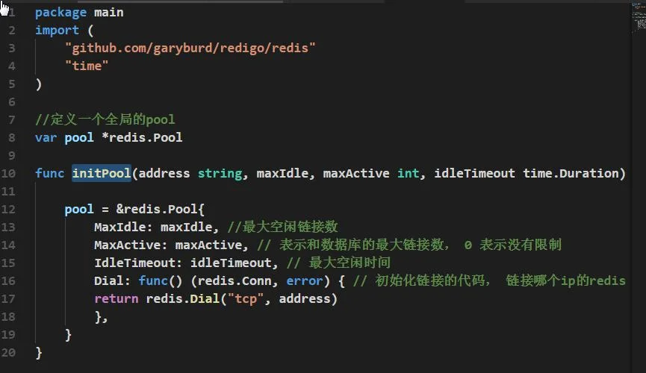
Task: Click the github.com/garyburd/redigo/redis import path
Action: coord(190,48)
